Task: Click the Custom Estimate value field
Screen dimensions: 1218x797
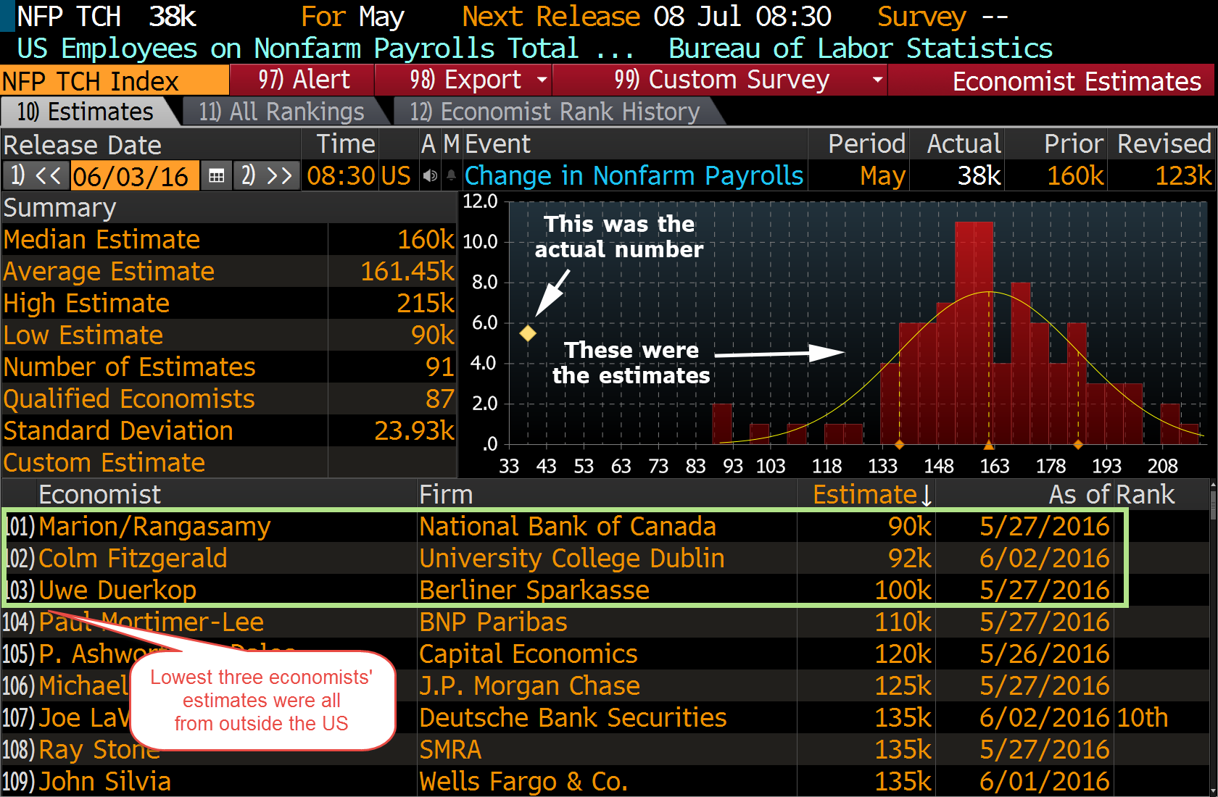Action: pos(392,463)
